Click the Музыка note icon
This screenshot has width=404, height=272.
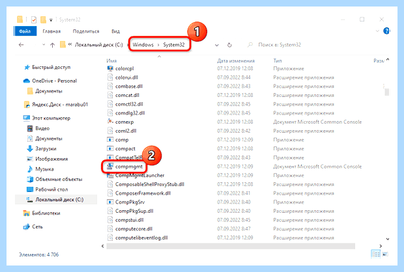pos(30,169)
